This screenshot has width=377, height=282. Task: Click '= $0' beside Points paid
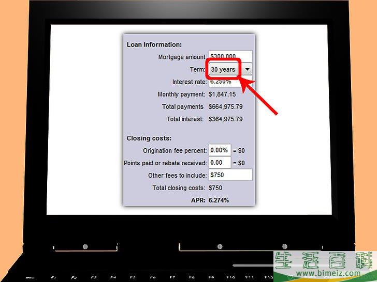pos(239,163)
